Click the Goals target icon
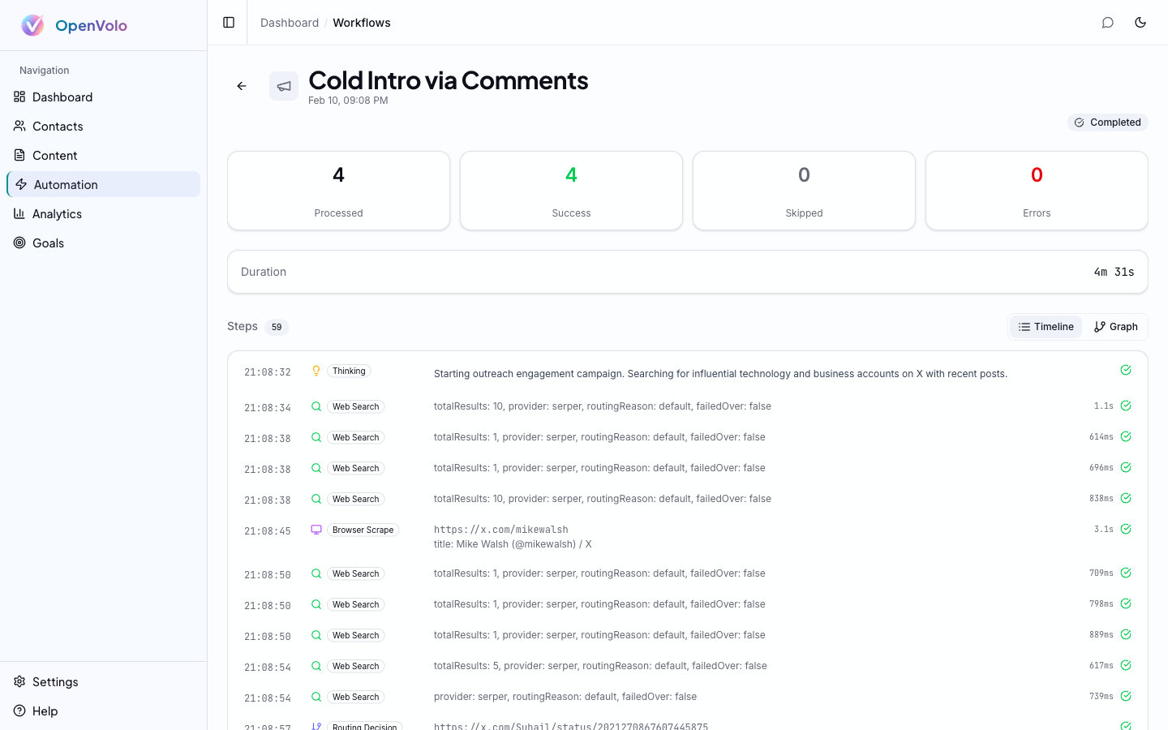Viewport: 1168px width, 730px height. 20,243
